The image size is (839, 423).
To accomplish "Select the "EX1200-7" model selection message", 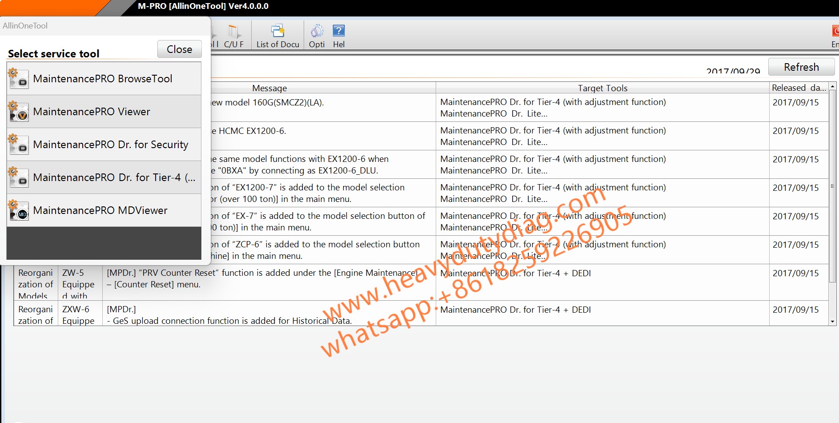I will [x=323, y=193].
